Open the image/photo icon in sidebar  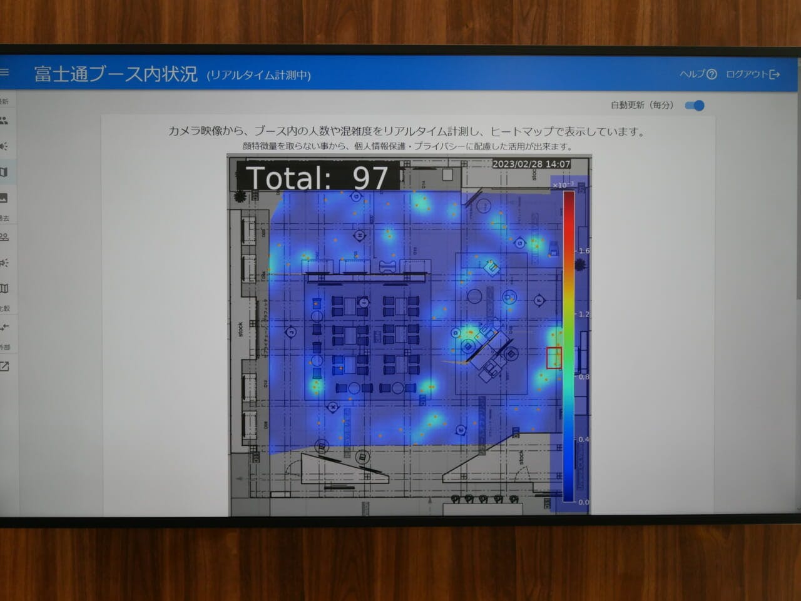4,198
